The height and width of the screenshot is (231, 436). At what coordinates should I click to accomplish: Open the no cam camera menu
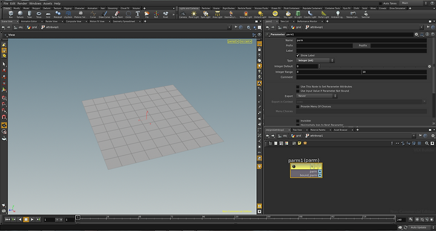coord(246,42)
